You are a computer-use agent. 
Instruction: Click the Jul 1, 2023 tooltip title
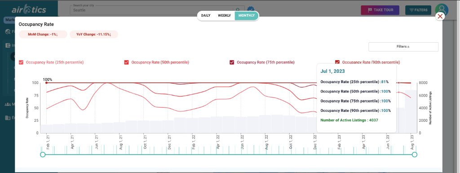pos(332,71)
